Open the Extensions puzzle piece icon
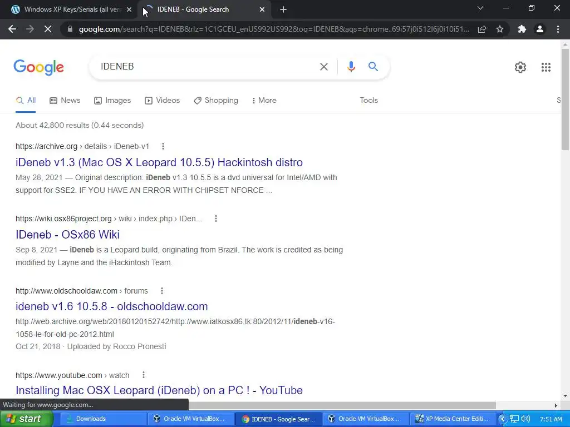The height and width of the screenshot is (427, 570). 522,29
